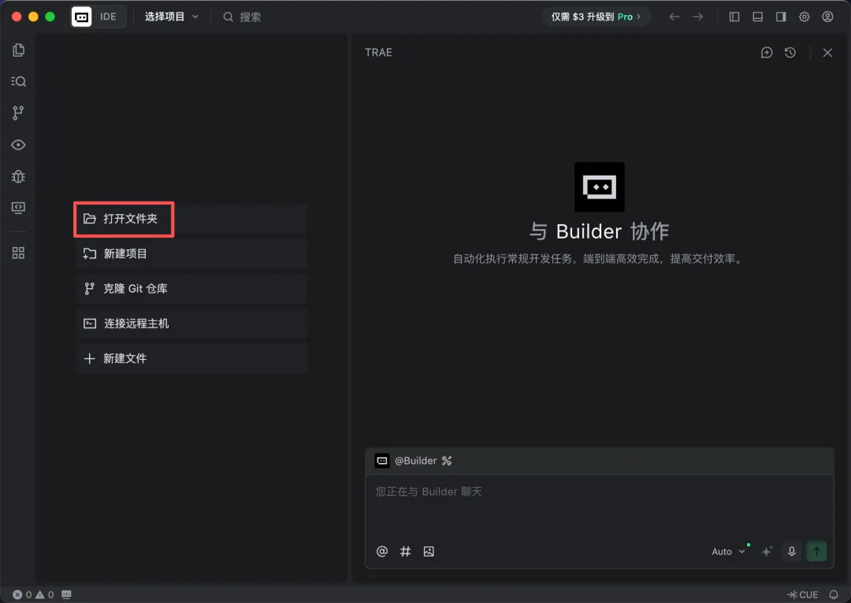The image size is (851, 603).
Task: Navigate back with the left arrow
Action: pos(674,17)
